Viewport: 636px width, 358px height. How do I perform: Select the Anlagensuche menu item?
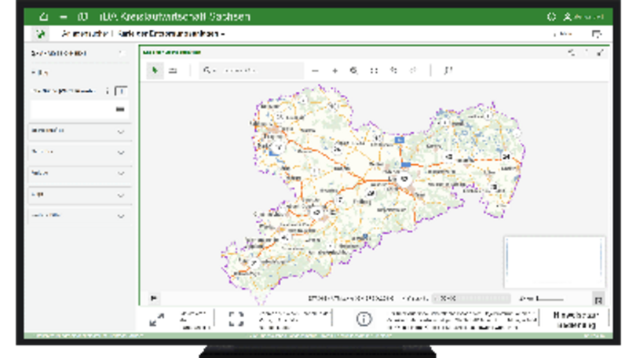pyautogui.click(x=84, y=35)
